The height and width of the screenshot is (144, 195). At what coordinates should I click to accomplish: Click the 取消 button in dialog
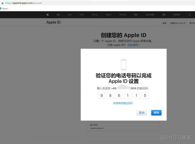(x=142, y=113)
